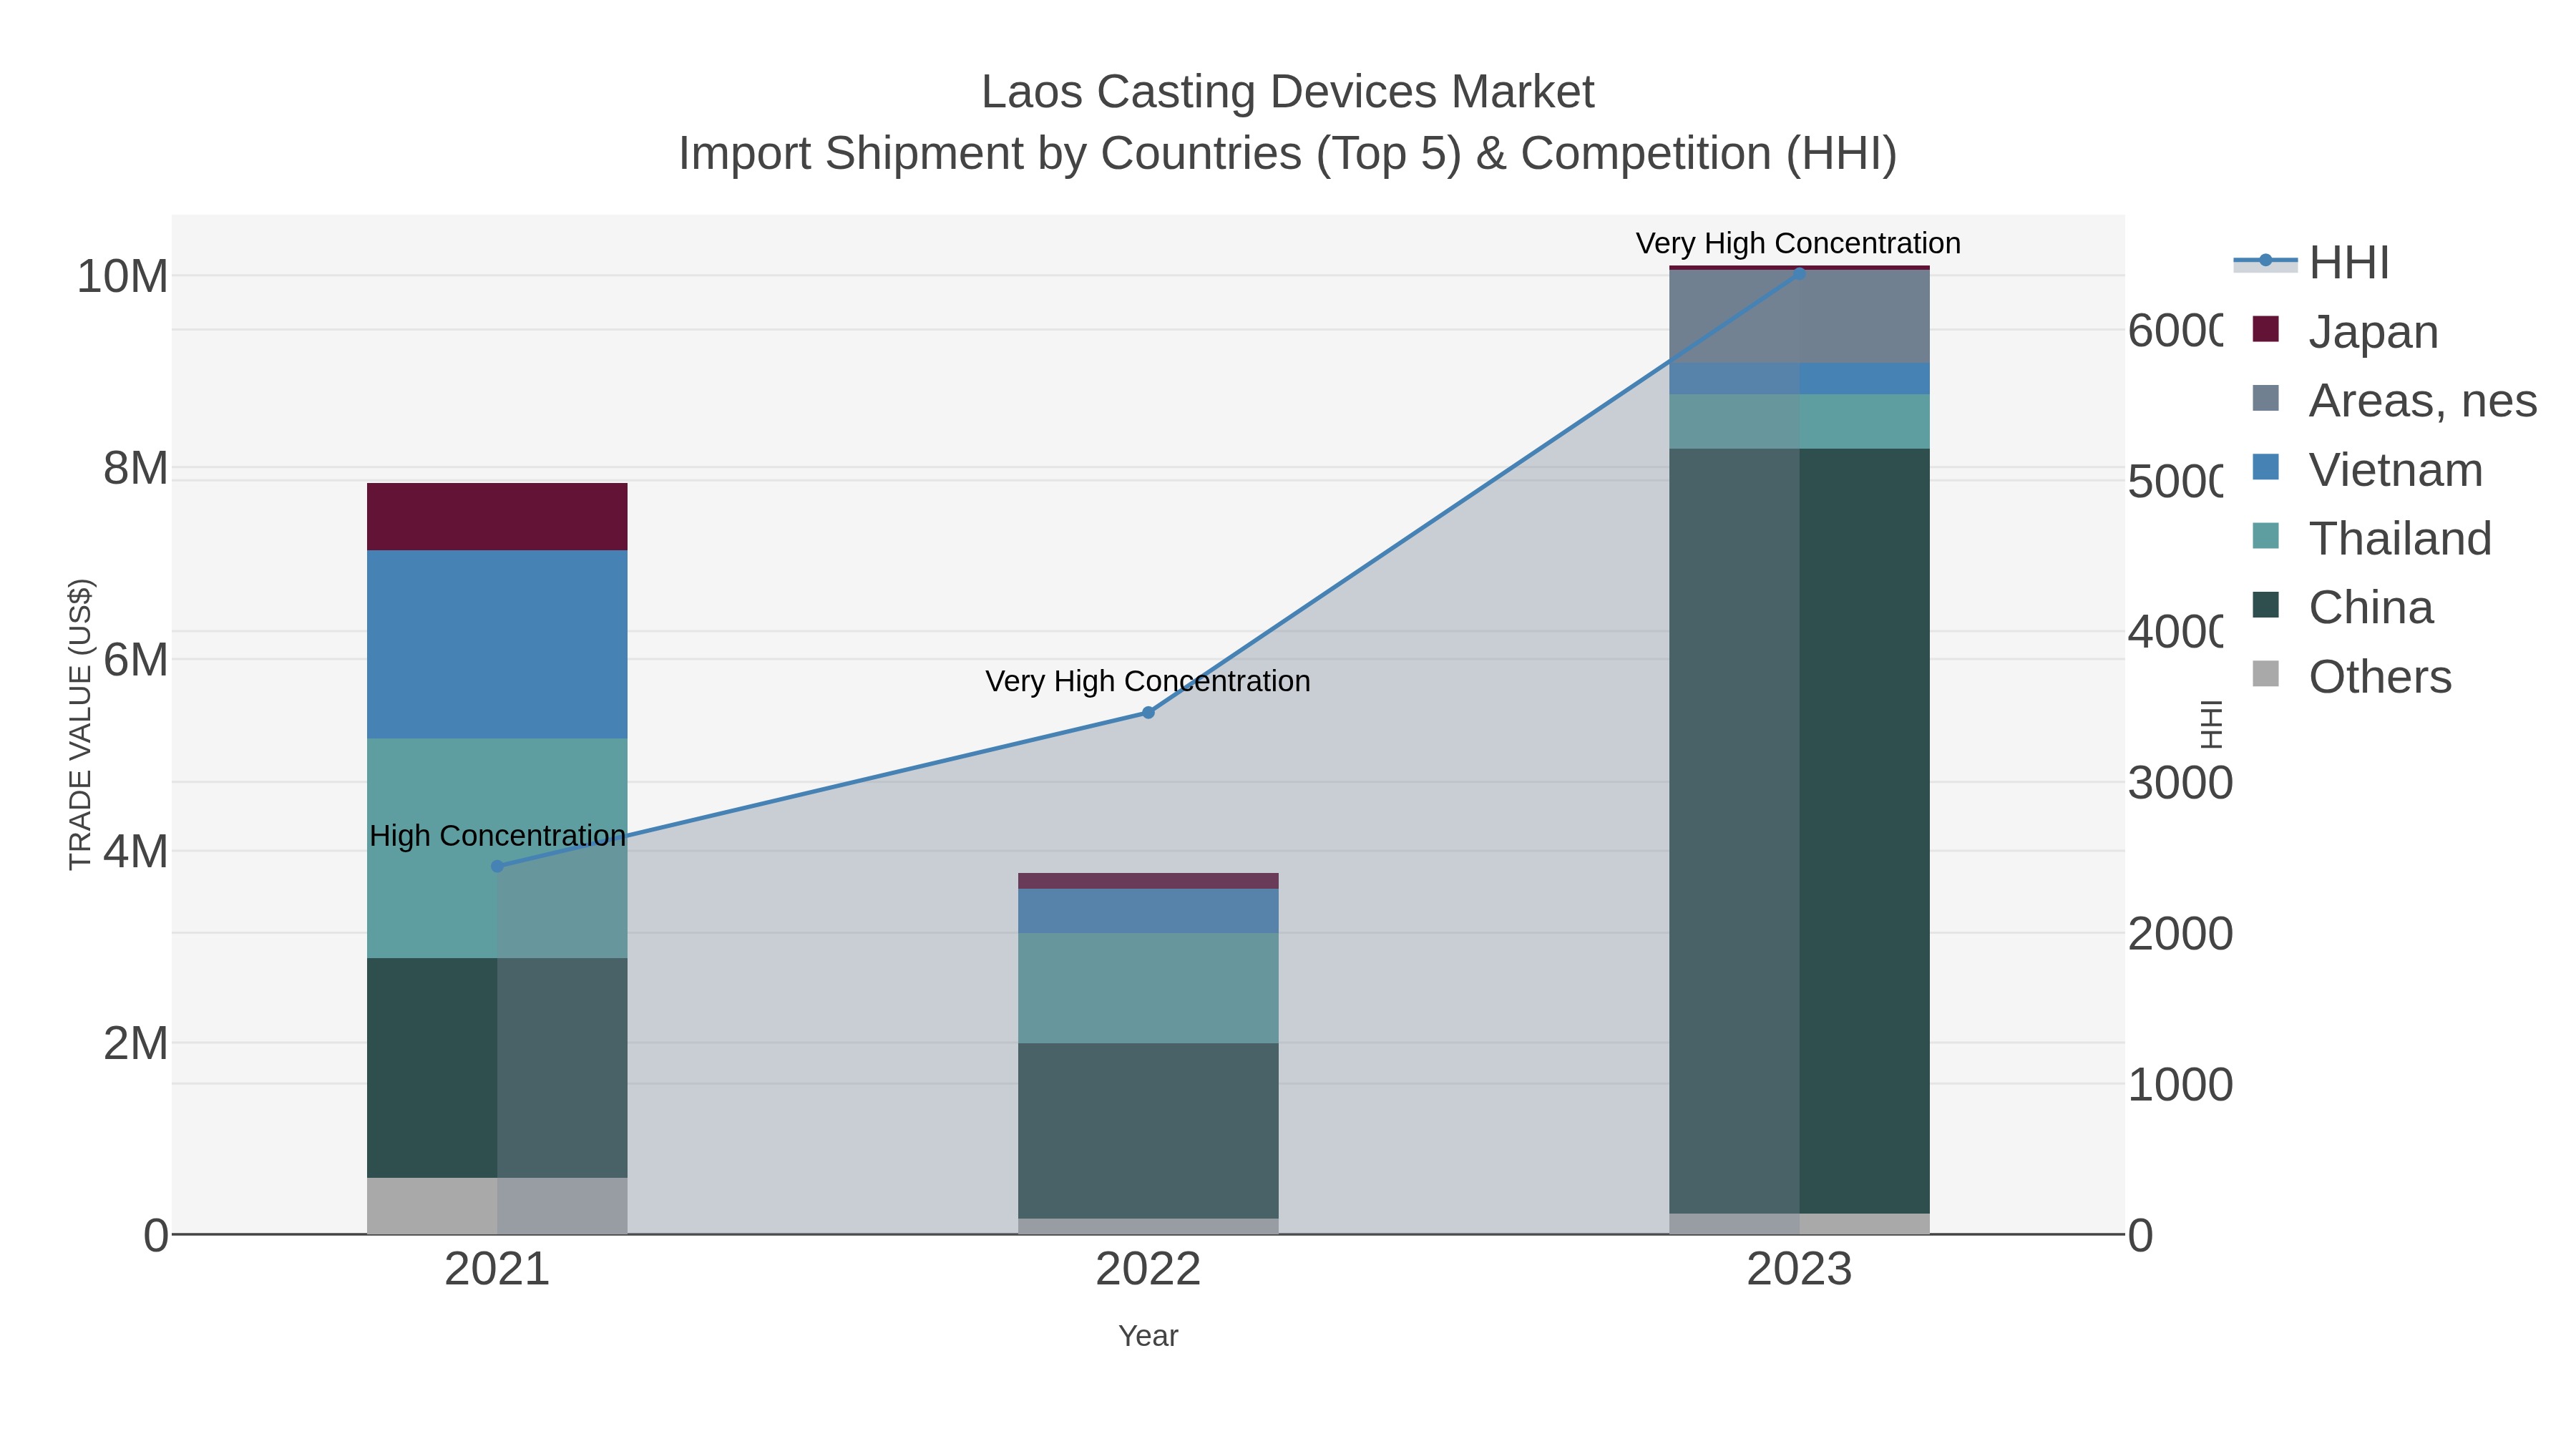Click the Thailand teal legend swatch

coord(2266,536)
